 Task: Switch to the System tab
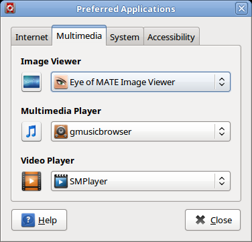[x=125, y=36]
